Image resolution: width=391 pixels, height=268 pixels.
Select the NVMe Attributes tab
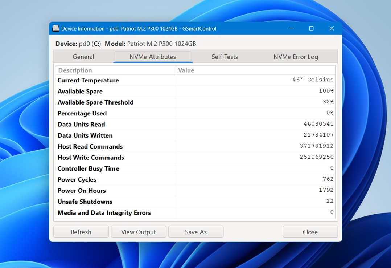[153, 57]
